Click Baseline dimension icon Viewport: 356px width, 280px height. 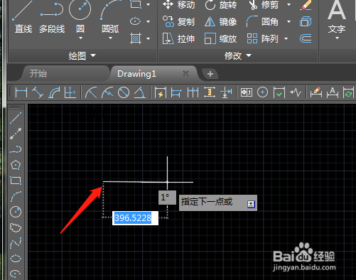pos(176,92)
